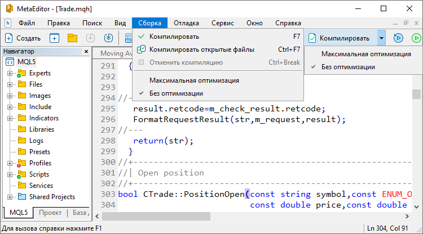Click the Images folder icon
Image resolution: width=423 pixels, height=234 pixels.
tap(22, 96)
